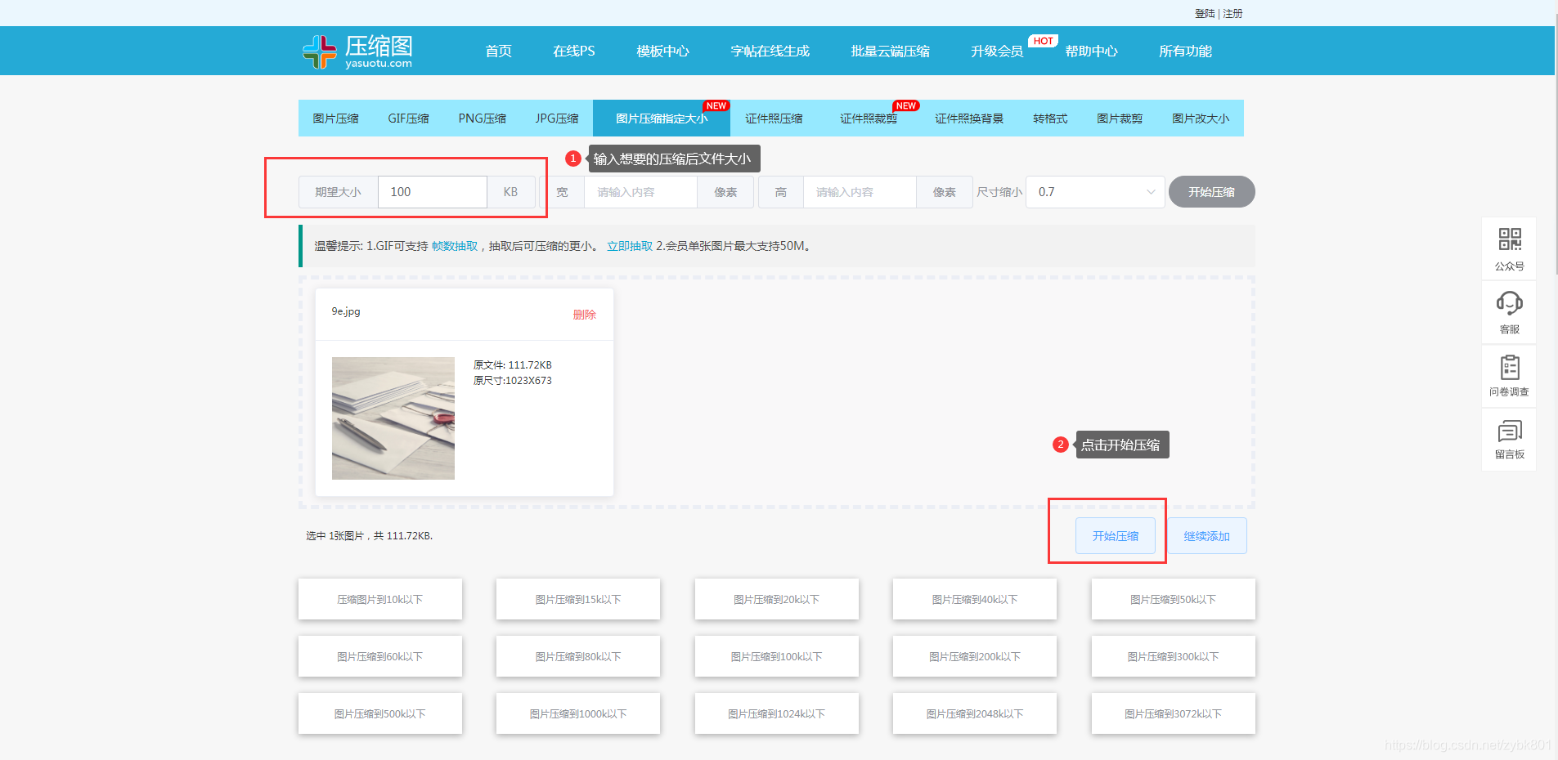Image resolution: width=1558 pixels, height=760 pixels.
Task: Switch to the 图片裁剪 tab
Action: coord(1120,118)
